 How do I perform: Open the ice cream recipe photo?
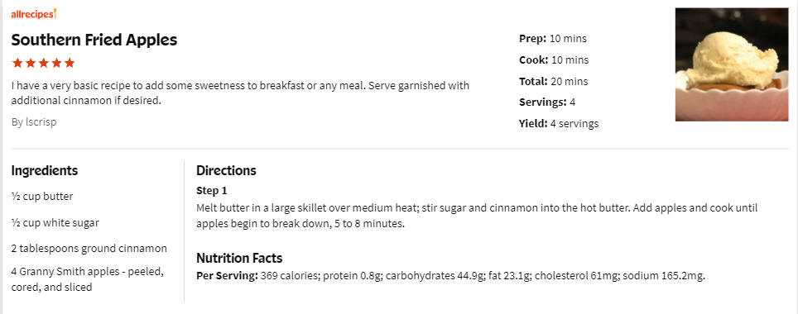(x=731, y=64)
